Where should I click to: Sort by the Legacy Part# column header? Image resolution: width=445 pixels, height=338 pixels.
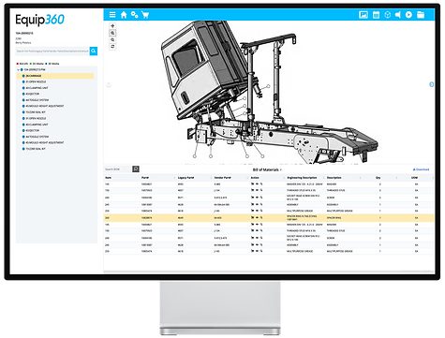coord(185,178)
